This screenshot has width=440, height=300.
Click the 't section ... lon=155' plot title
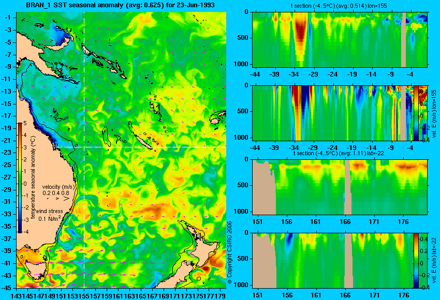(x=339, y=6)
